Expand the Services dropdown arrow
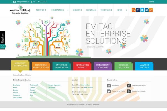The width and height of the screenshot is (167, 111). (81, 10)
